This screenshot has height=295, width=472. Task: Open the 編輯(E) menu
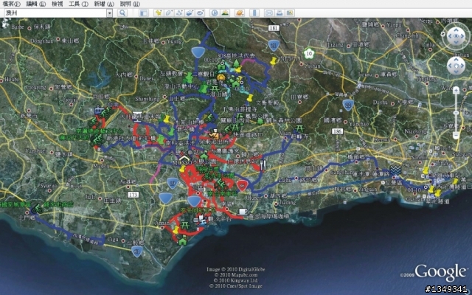(x=36, y=4)
